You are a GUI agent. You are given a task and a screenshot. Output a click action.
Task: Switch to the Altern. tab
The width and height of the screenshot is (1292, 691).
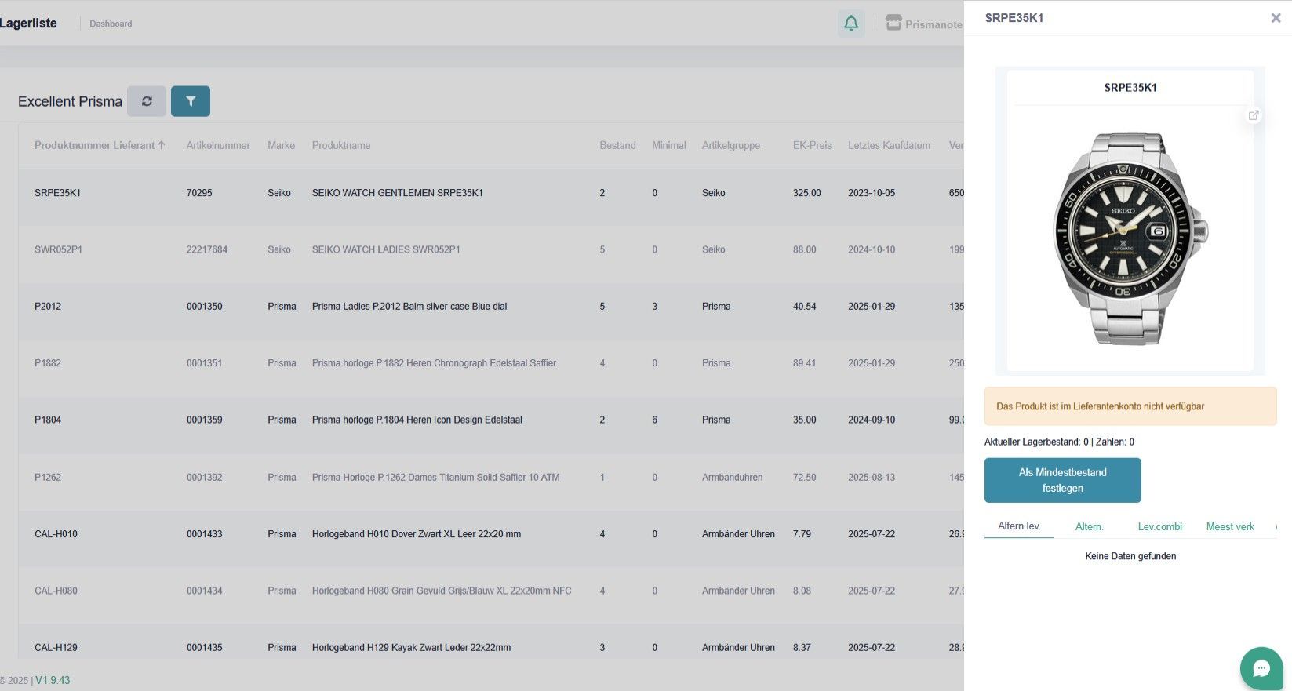tap(1089, 527)
